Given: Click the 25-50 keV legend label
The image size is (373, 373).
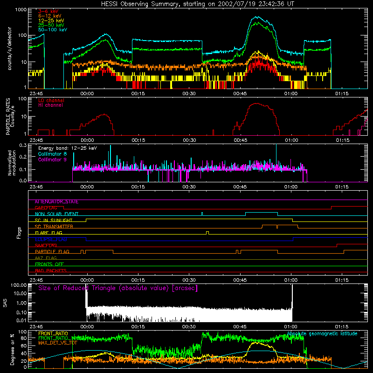Looking at the screenshot, I should (51, 25).
